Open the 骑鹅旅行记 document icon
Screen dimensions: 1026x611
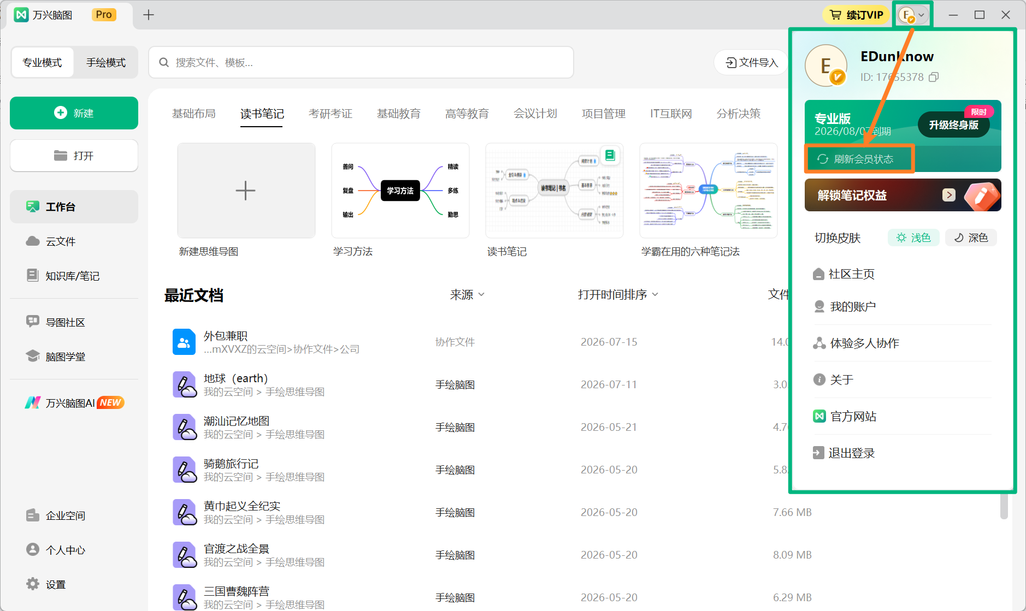click(185, 470)
